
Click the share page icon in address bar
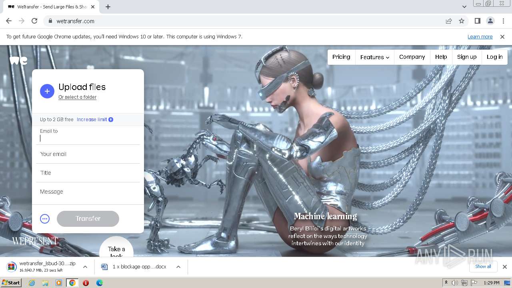point(449,21)
